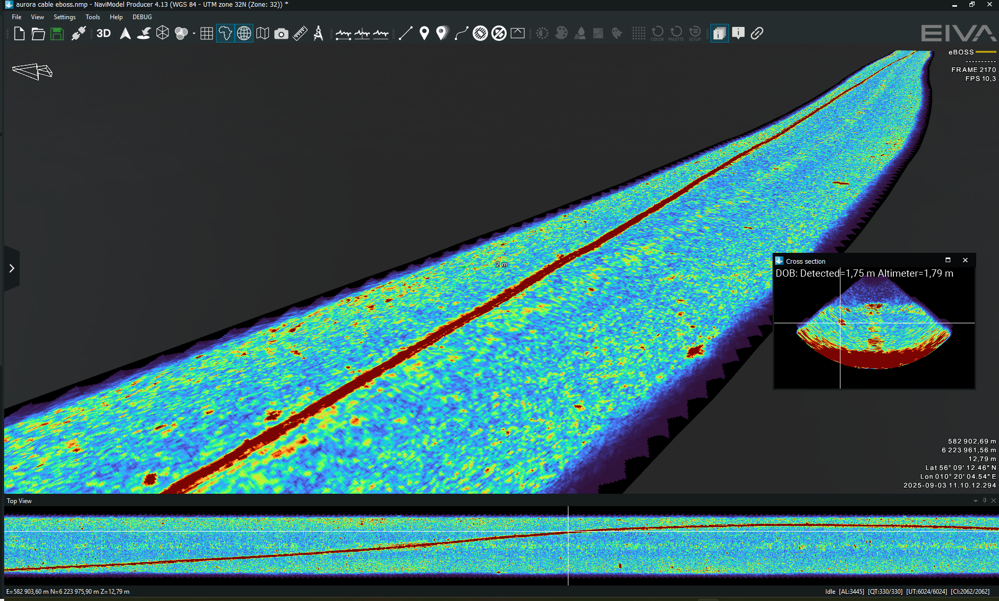Take a snapshot with the camera tool
999x601 pixels.
click(x=281, y=33)
